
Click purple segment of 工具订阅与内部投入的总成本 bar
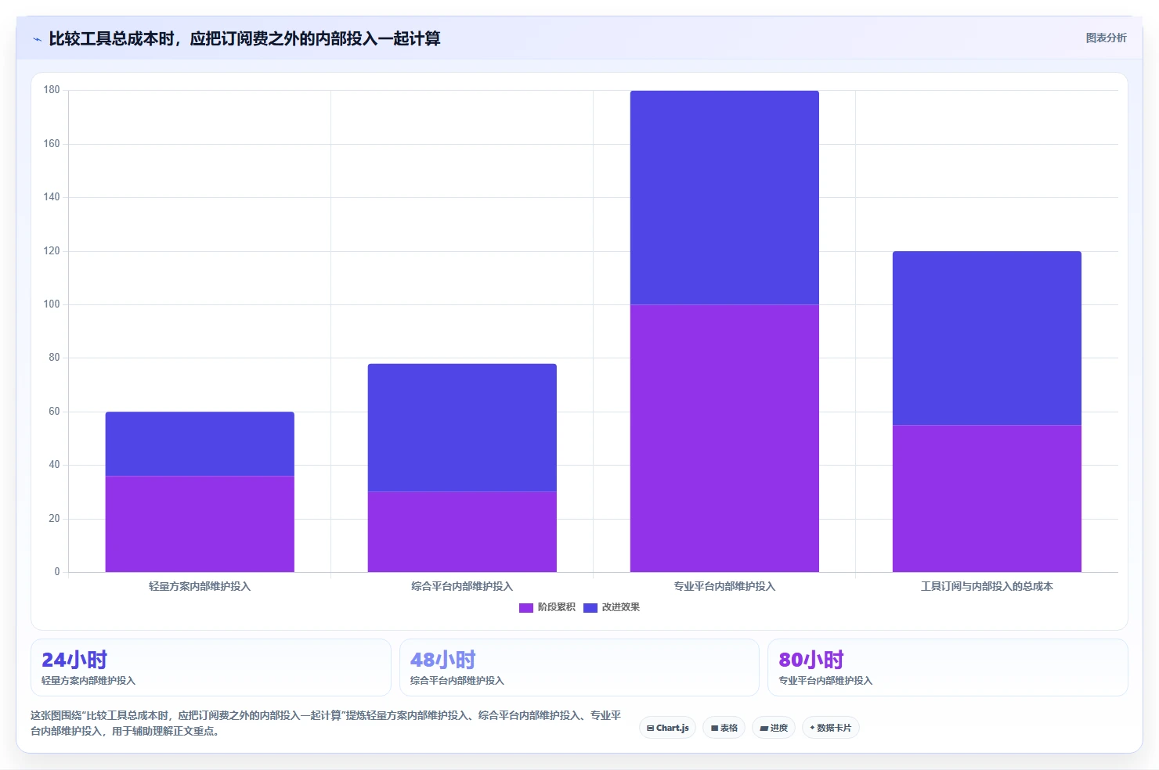click(987, 498)
